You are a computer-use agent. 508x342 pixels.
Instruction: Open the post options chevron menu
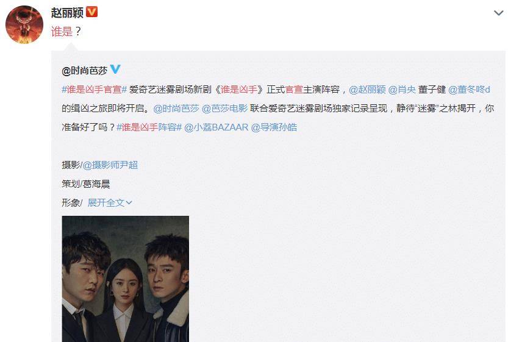click(498, 13)
